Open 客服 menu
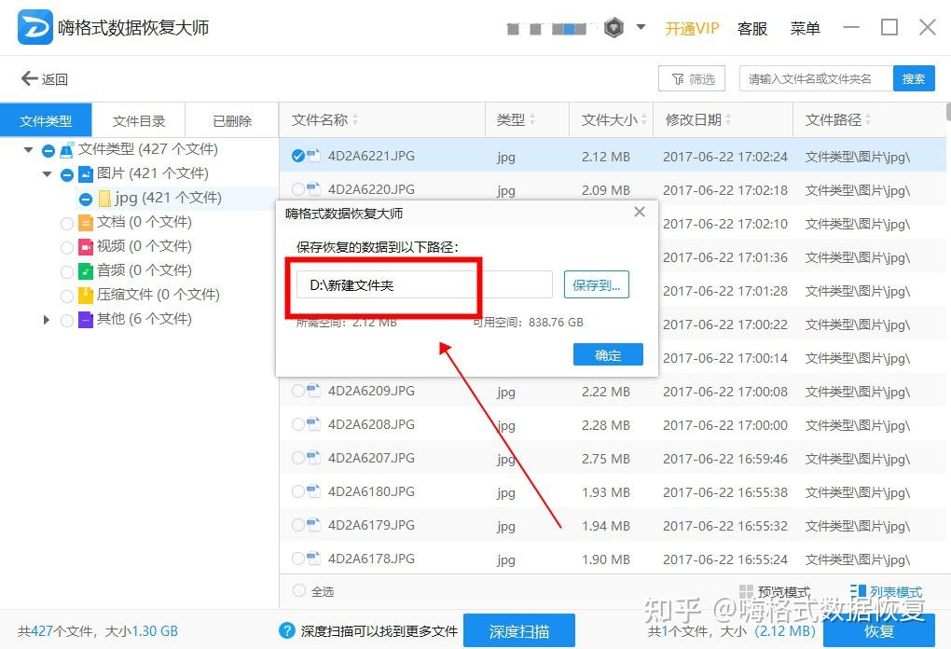Viewport: 951px width, 649px height. (752, 28)
